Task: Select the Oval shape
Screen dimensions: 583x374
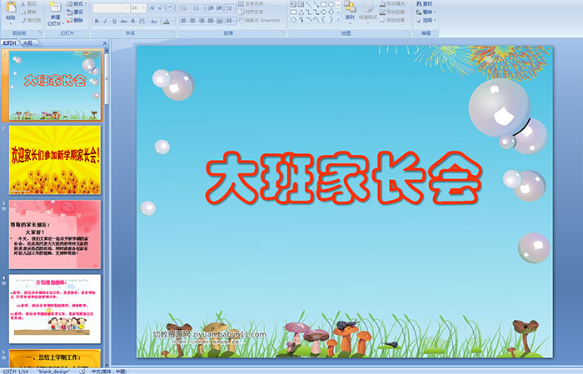Action: pos(331,4)
